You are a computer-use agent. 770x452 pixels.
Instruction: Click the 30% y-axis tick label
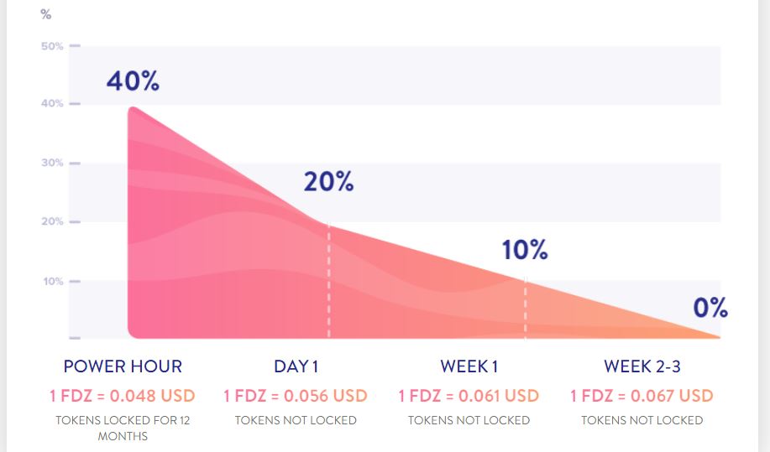[53, 163]
